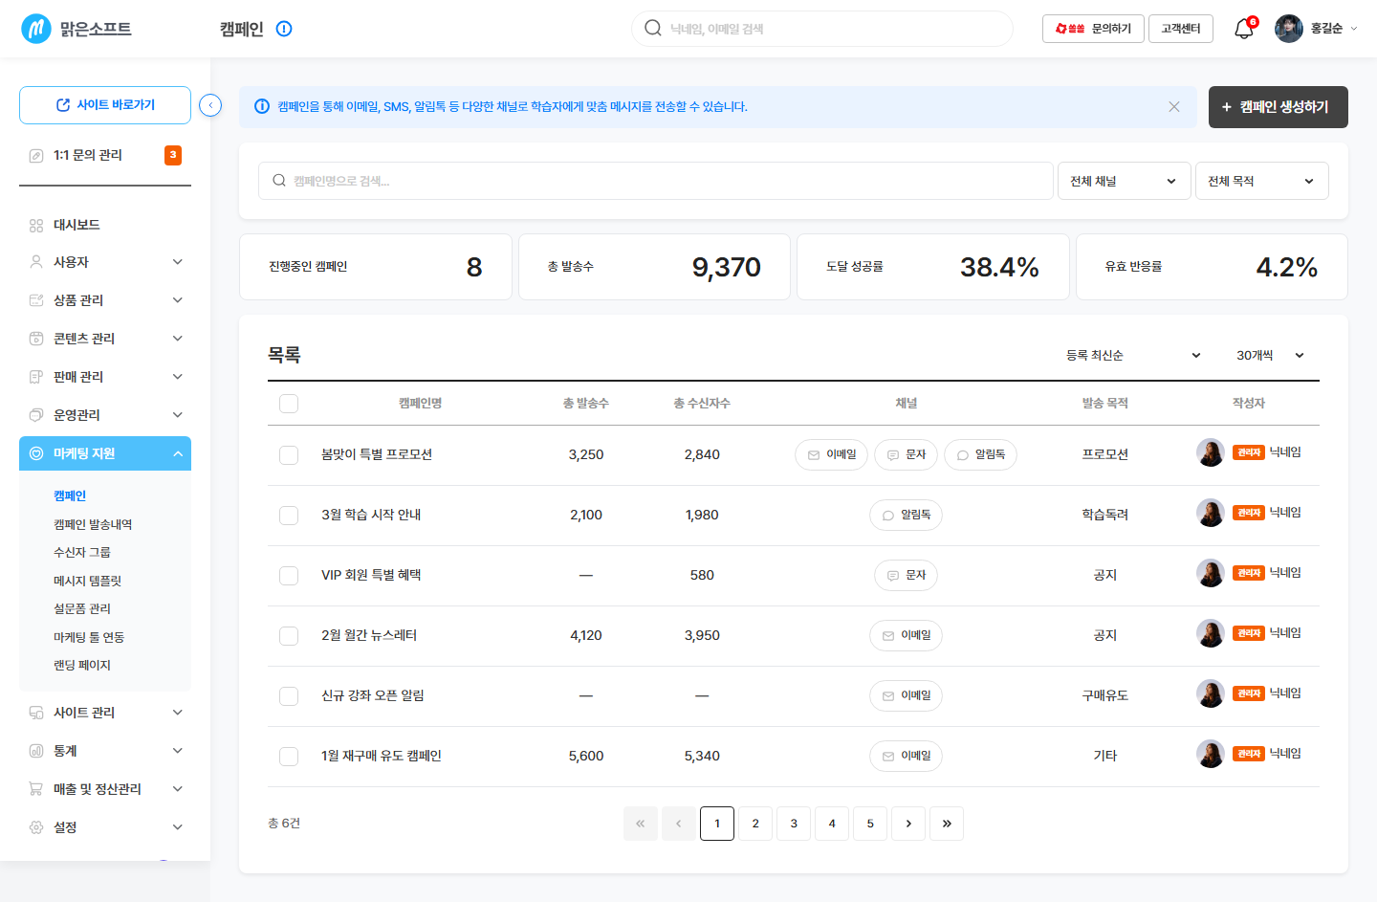Viewport: 1377px width, 902px height.
Task: Click the 1:1 문의 관리 edit icon
Action: click(x=36, y=155)
